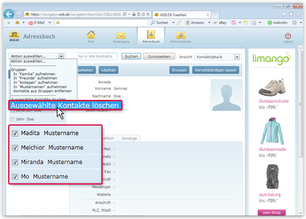This screenshot has width=306, height=219.
Task: Click the WEB.DE logo next to Adressbuch
Action: [14, 36]
